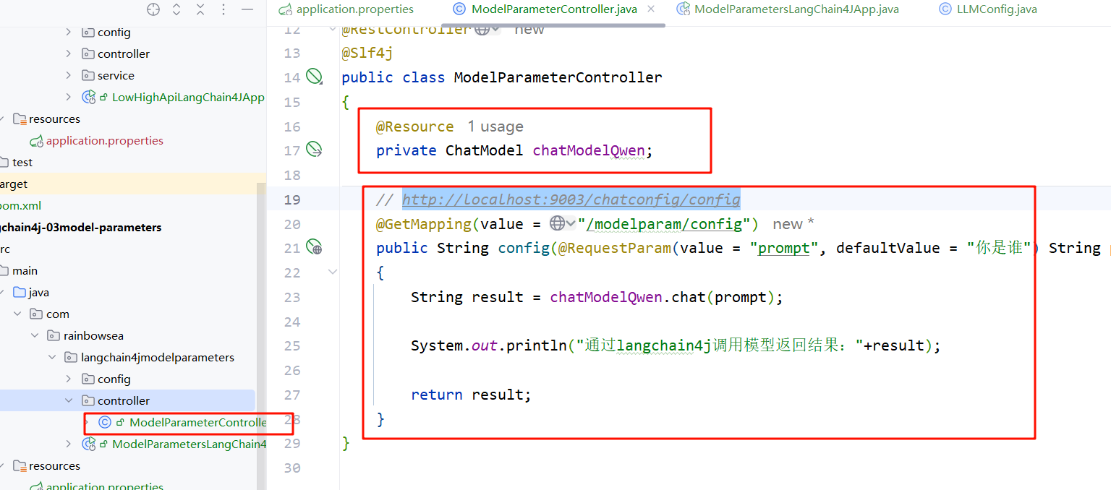
Task: Expand lower config folder under langchain4jmodelparameters
Action: pos(69,379)
